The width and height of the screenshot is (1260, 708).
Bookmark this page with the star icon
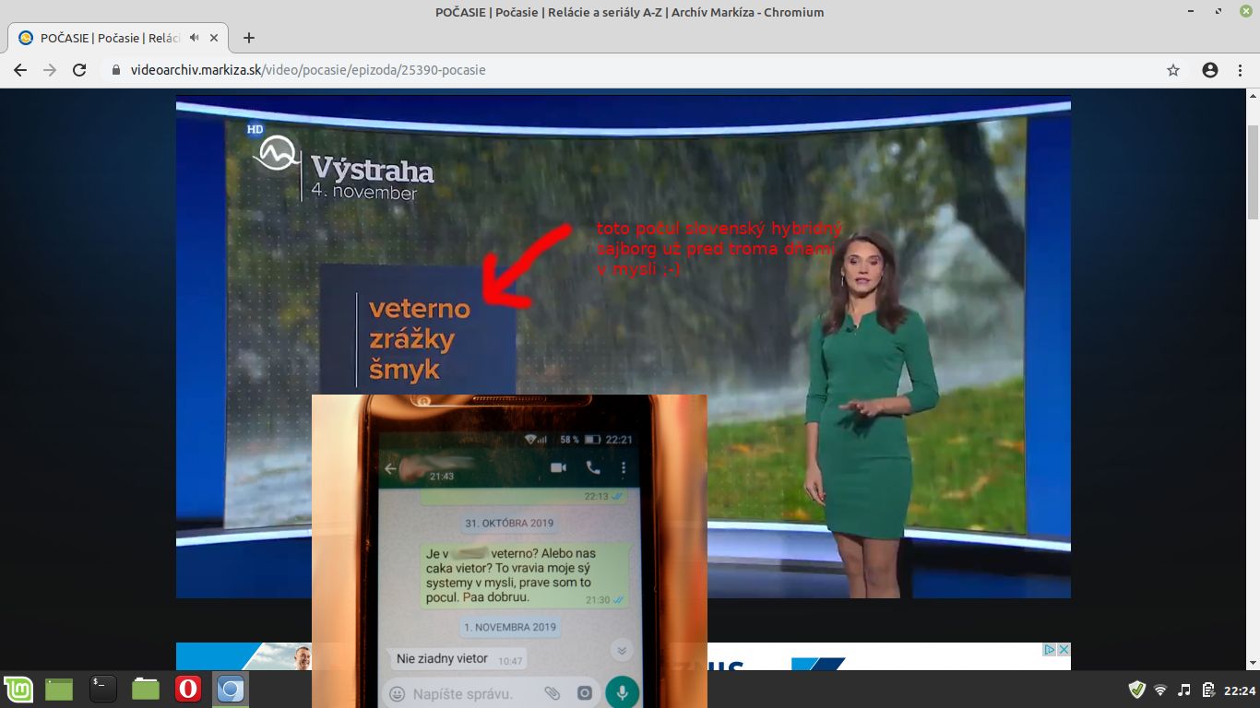click(1173, 70)
